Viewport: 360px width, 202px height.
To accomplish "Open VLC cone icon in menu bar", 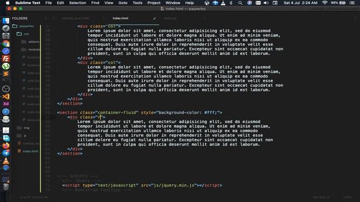I will [x=223, y=3].
